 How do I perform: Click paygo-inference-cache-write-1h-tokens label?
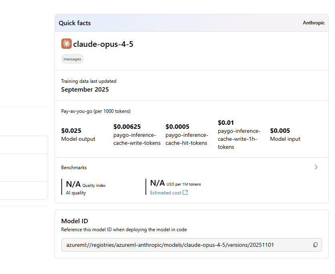pyautogui.click(x=239, y=139)
